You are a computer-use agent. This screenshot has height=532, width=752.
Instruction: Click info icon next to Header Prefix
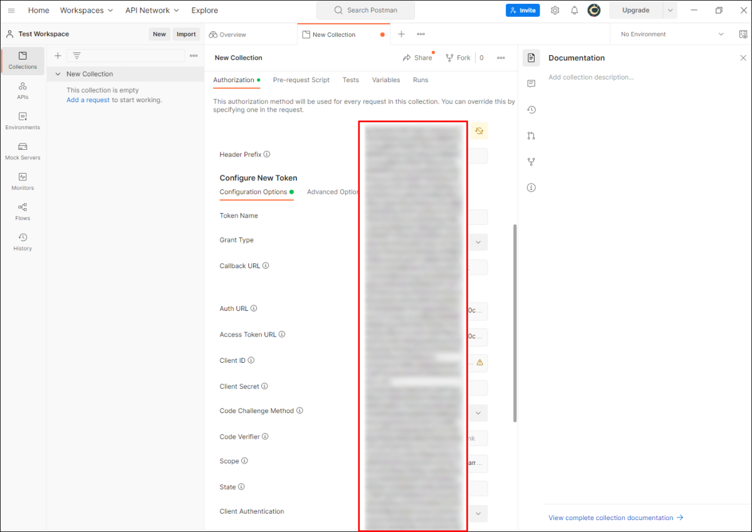pos(267,154)
